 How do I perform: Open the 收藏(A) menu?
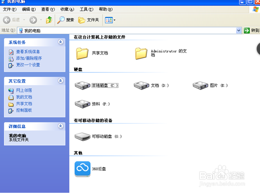pyautogui.click(x=67, y=9)
